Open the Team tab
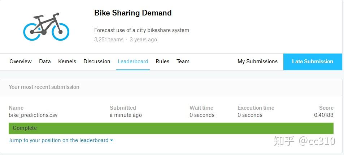Image resolution: width=344 pixels, height=155 pixels. click(183, 61)
